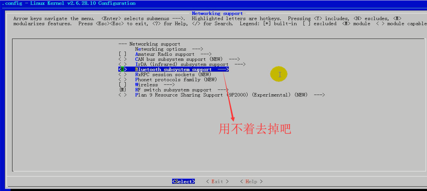Image resolution: width=427 pixels, height=191 pixels.
Task: Expand the Bluetooth subsystem support arrow
Action: (x=223, y=69)
